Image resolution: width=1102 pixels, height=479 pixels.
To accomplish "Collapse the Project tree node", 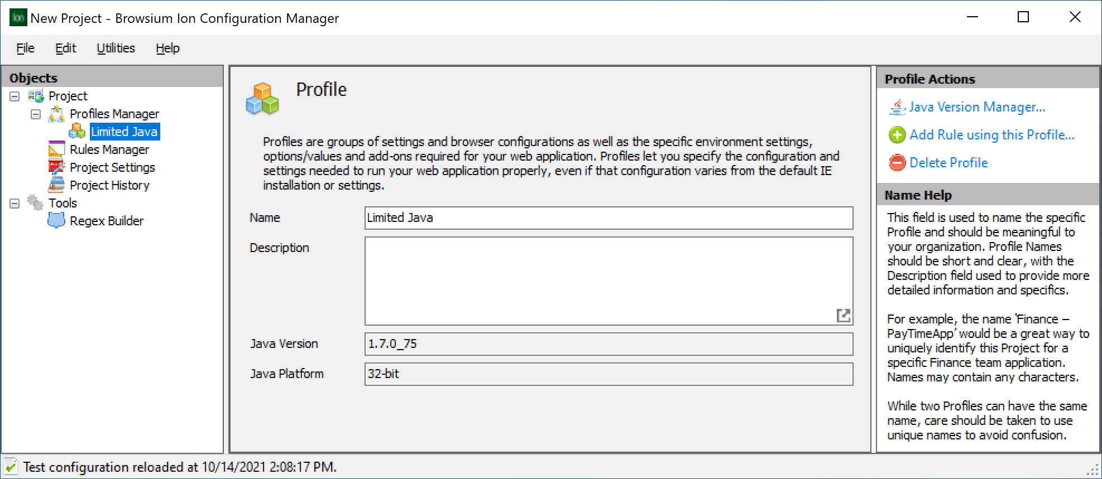I will (15, 96).
